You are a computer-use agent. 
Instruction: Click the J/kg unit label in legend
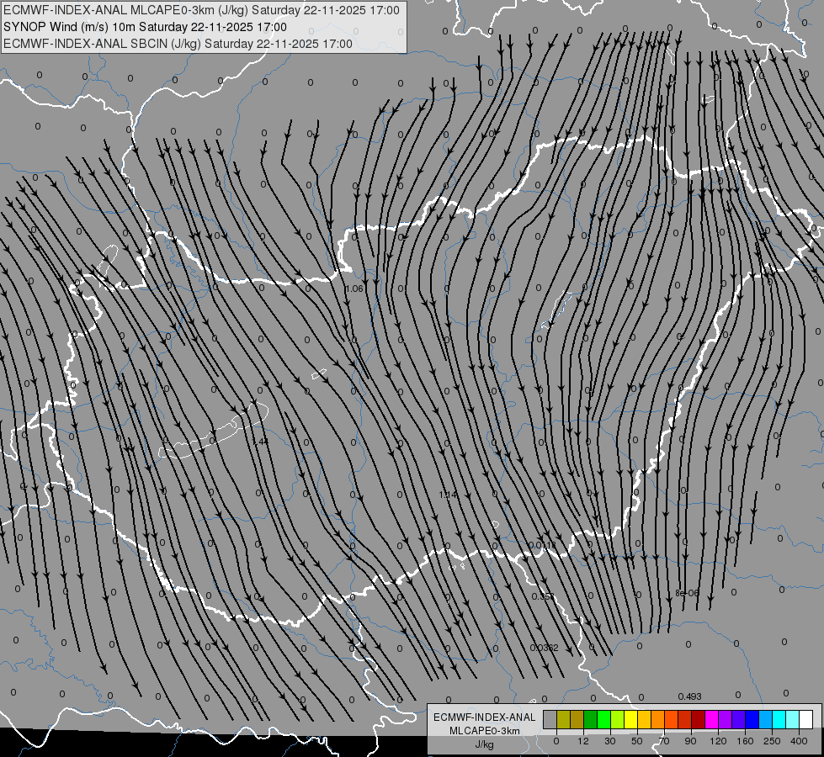click(485, 744)
